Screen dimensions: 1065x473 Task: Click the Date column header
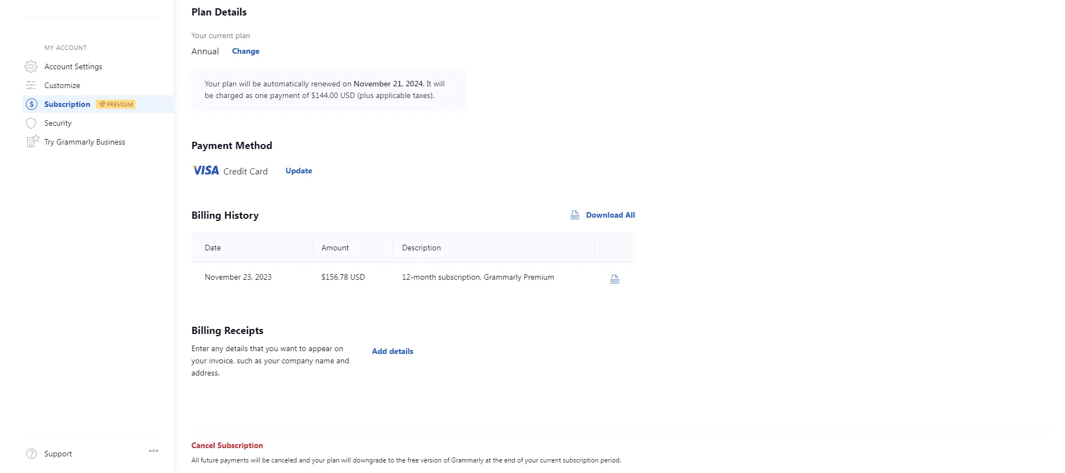tap(213, 248)
